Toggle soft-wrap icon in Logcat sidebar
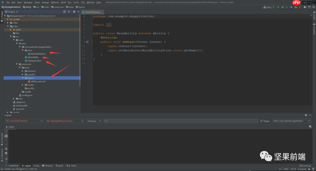Screen dimensions: 316x171 click(x=6, y=149)
